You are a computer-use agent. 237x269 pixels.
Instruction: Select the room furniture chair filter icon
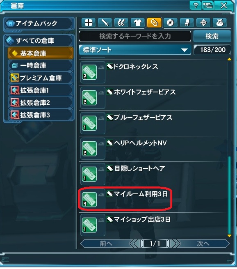[187, 23]
